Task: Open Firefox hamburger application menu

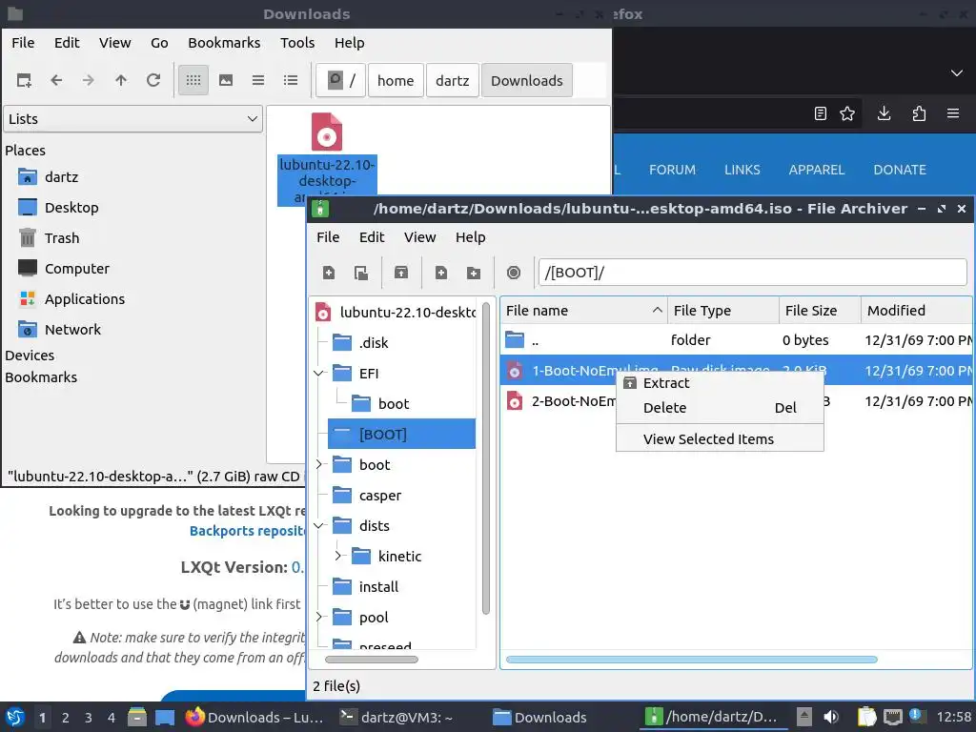Action: pos(953,113)
